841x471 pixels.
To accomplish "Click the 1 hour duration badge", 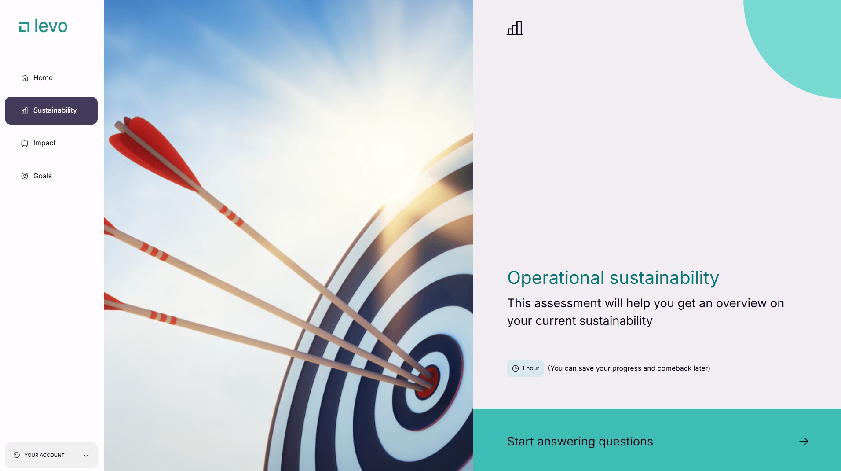I will pyautogui.click(x=525, y=368).
